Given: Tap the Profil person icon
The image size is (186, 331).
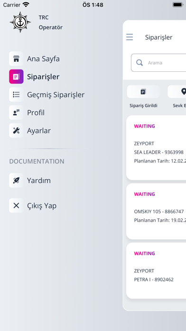Looking at the screenshot, I should [x=16, y=113].
